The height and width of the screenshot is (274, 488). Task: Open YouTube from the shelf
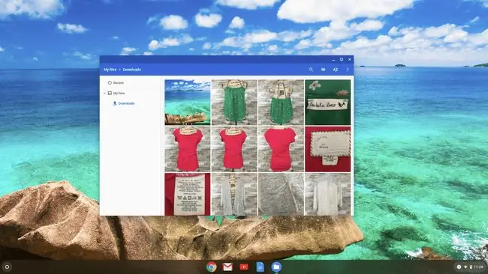tap(244, 267)
